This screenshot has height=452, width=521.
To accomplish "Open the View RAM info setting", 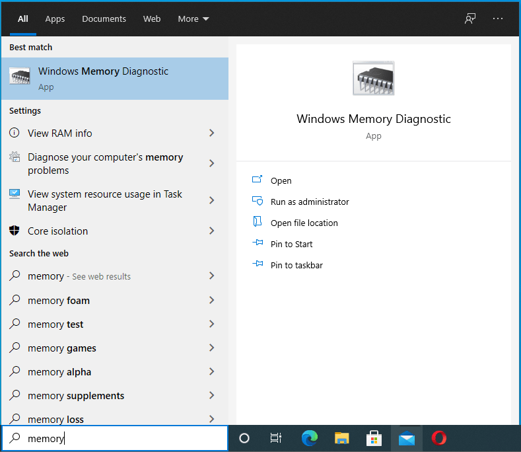I will click(x=115, y=133).
